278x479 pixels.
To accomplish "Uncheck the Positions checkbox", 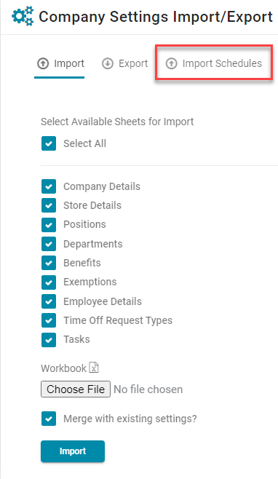I will [x=49, y=225].
